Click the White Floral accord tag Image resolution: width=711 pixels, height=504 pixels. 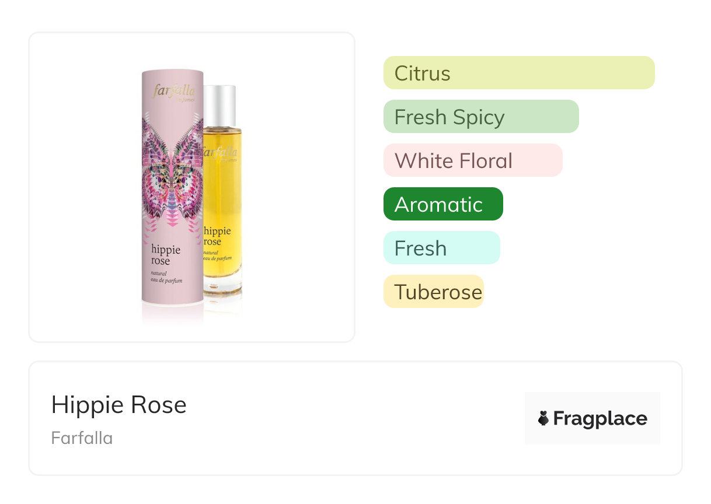pyautogui.click(x=472, y=160)
